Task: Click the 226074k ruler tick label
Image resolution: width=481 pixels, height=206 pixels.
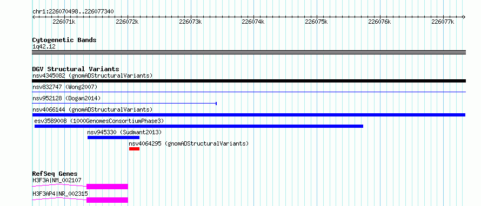Action: 253,22
